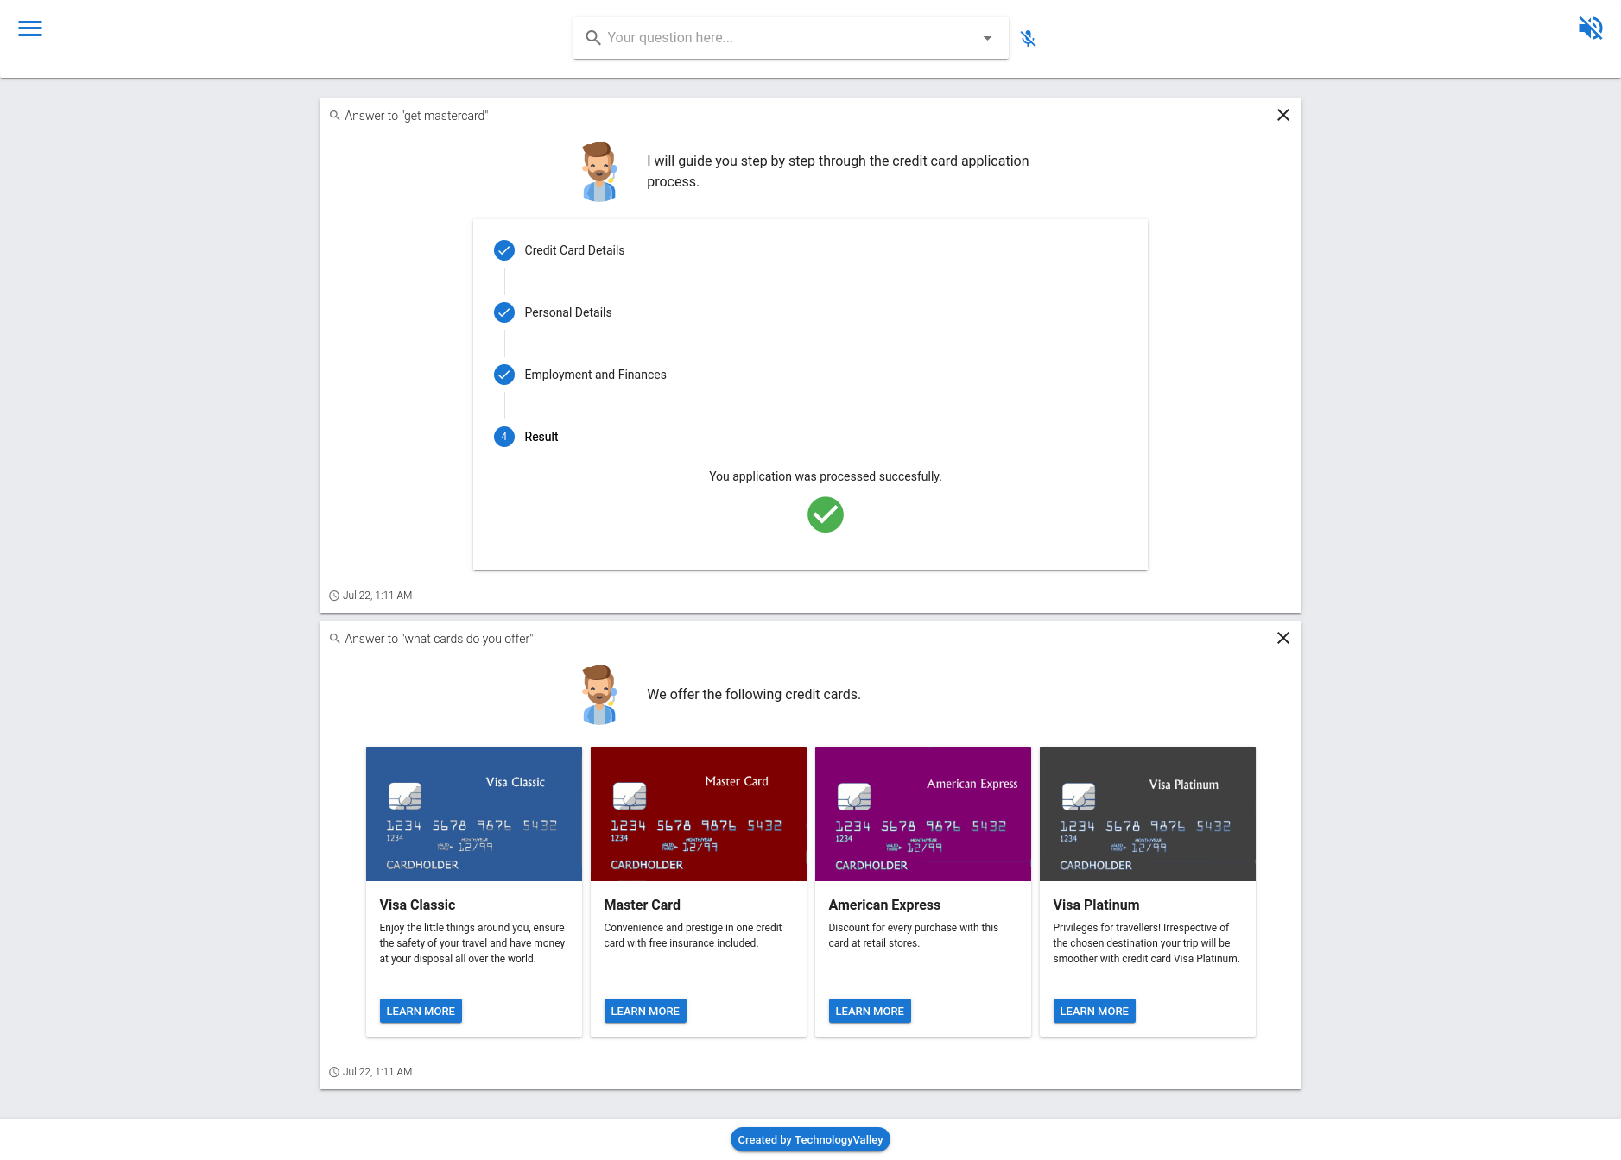Click the search icon beside 'what cards do you offer'

click(x=334, y=639)
